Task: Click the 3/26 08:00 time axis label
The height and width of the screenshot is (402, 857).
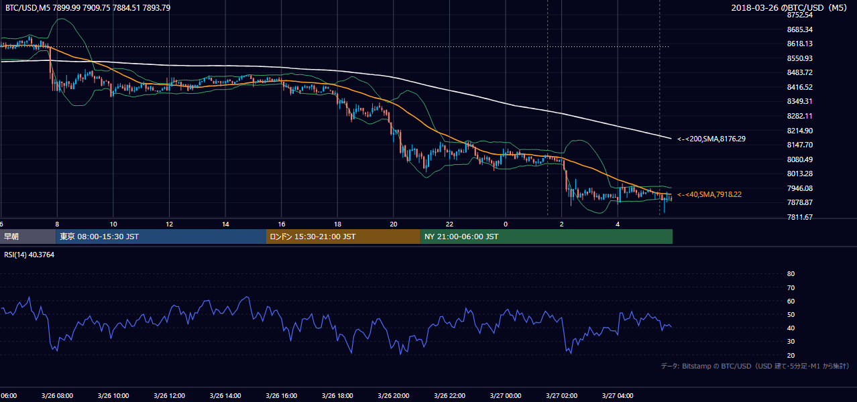Action: [x=56, y=396]
